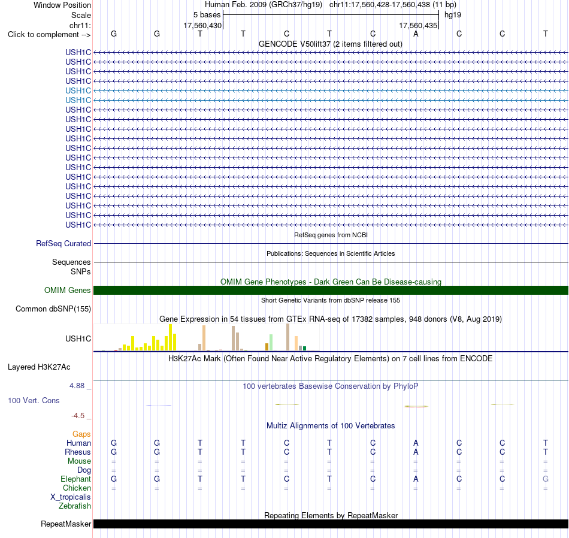Select the X_tropicalis species label
Image resolution: width=569 pixels, height=538 pixels.
[71, 497]
